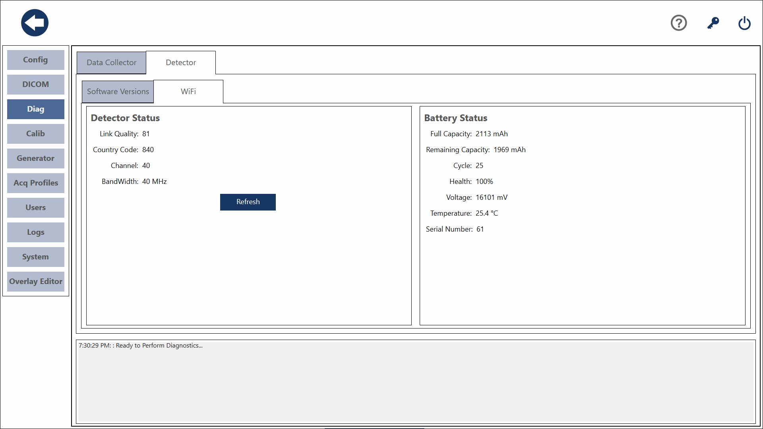Open the help question mark icon
This screenshot has height=429, width=763.
click(678, 23)
